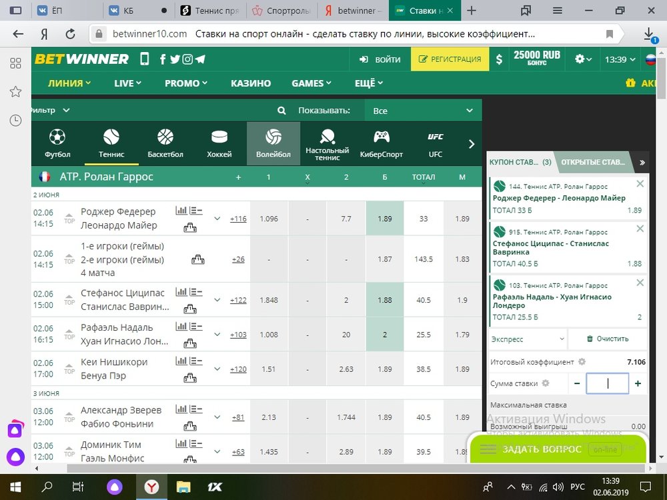The image size is (667, 500).
Task: Select win odds 2.13 for Alexander Zverev
Action: click(x=269, y=417)
